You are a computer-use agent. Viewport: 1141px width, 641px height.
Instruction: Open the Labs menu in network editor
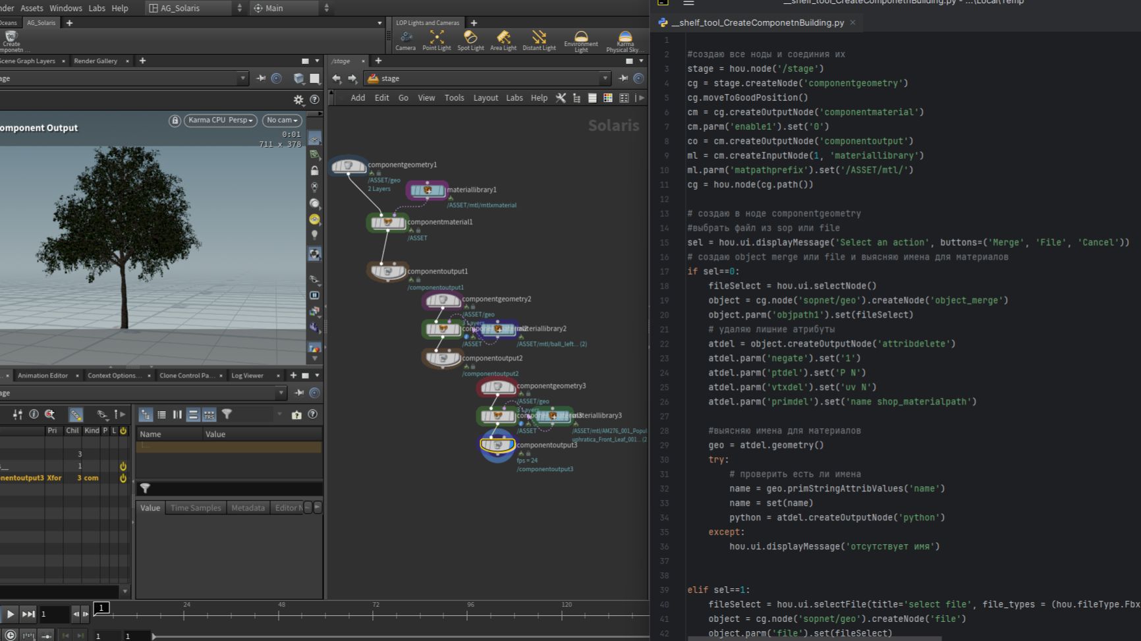[514, 98]
